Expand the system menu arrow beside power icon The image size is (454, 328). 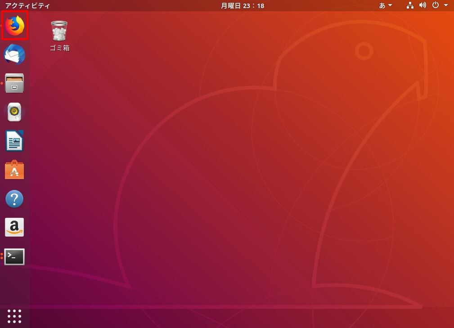point(446,5)
